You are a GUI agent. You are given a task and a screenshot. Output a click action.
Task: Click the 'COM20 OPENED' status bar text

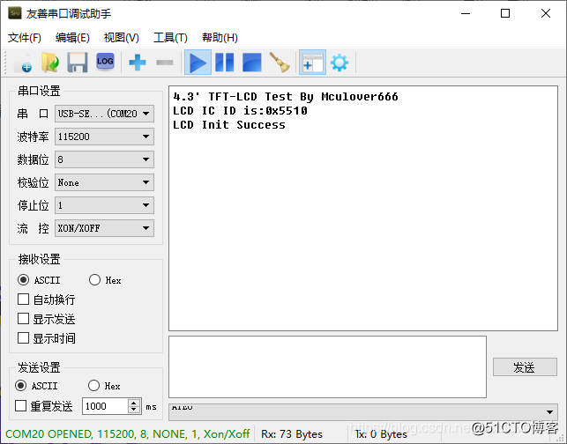pos(128,434)
